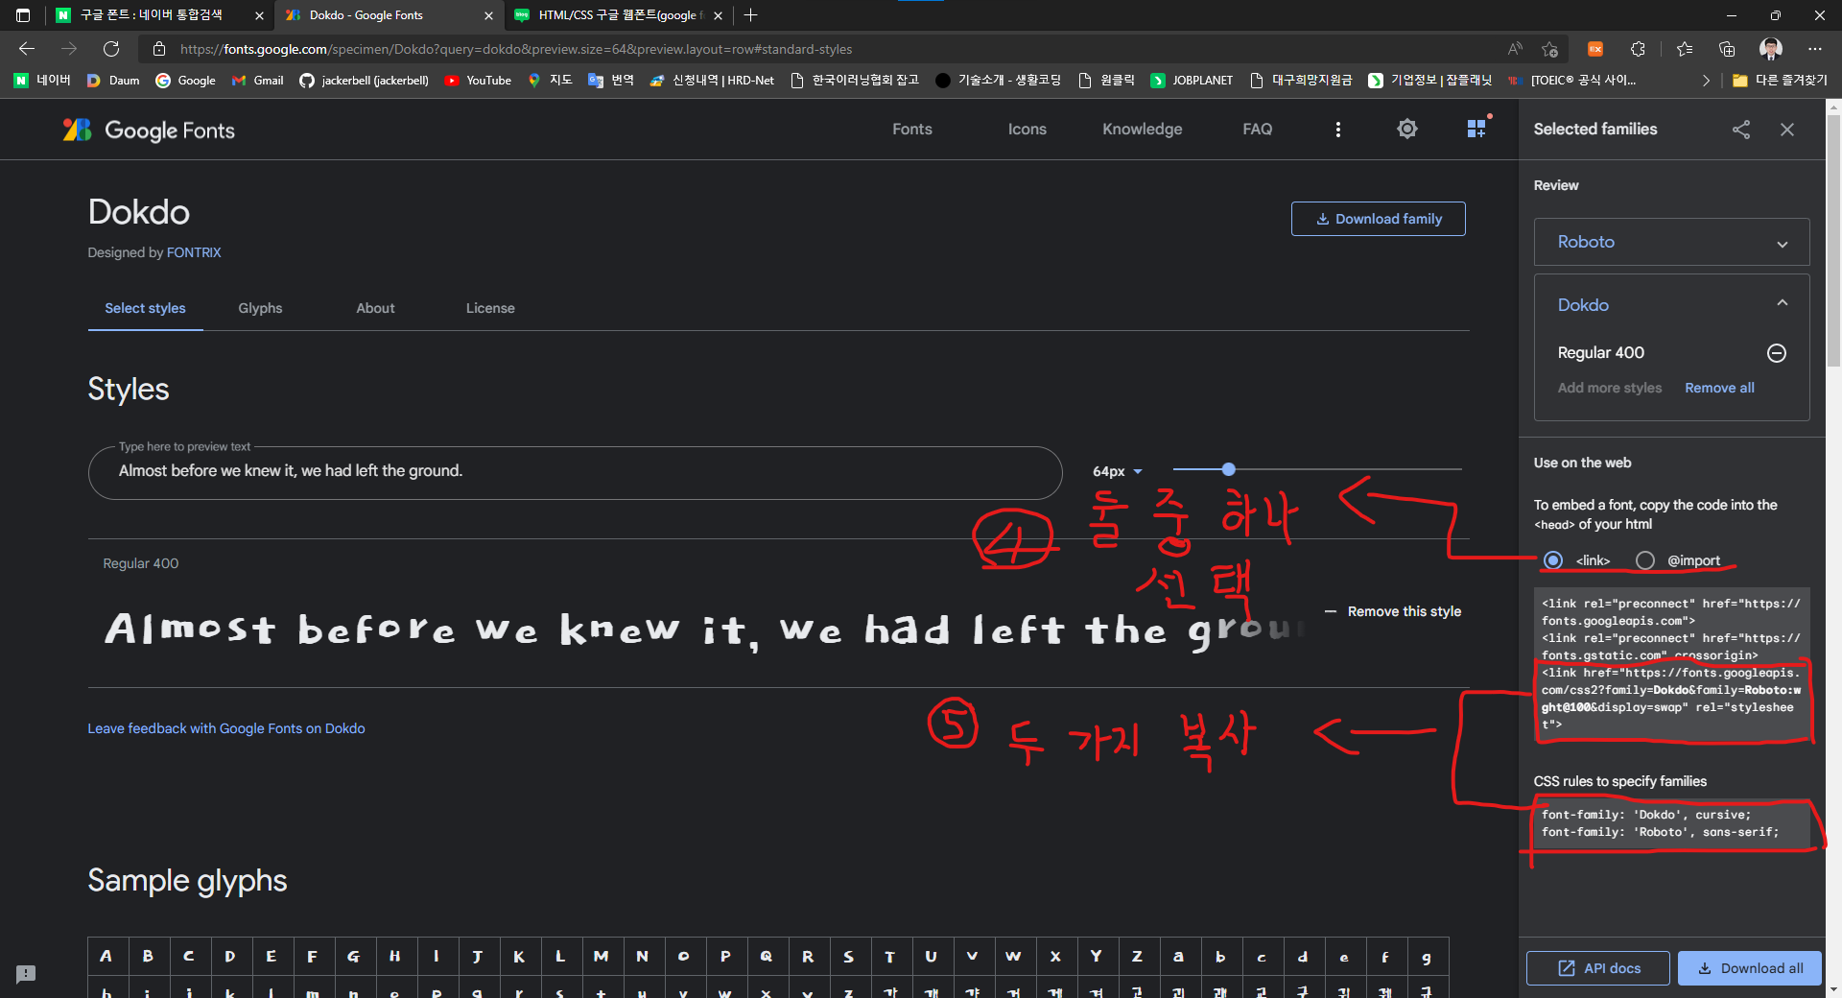
Task: Click the Download all button
Action: click(x=1750, y=968)
